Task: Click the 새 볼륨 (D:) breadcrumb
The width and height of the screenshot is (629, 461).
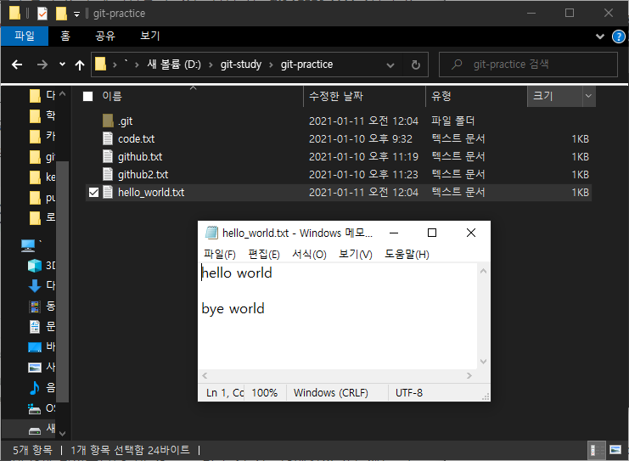Action: [174, 65]
